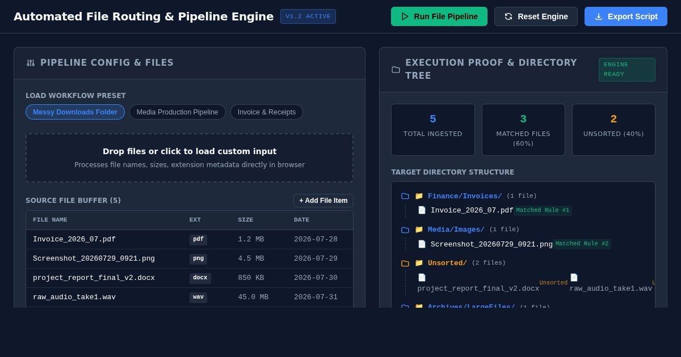Click the Unsorted tag after project_report_final_v2.docx
681x357 pixels.
click(553, 283)
